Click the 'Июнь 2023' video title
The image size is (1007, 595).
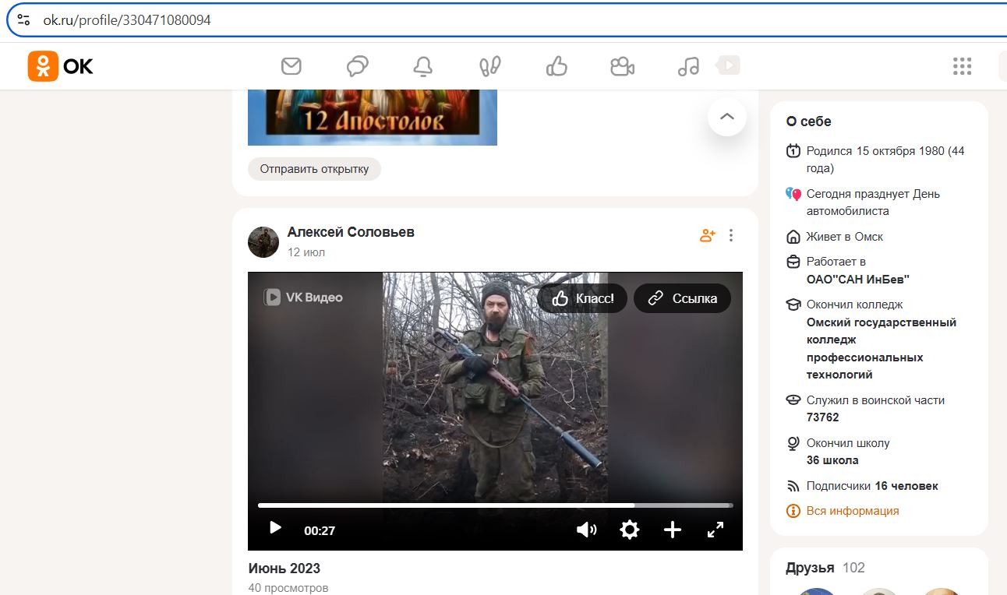pyautogui.click(x=284, y=568)
